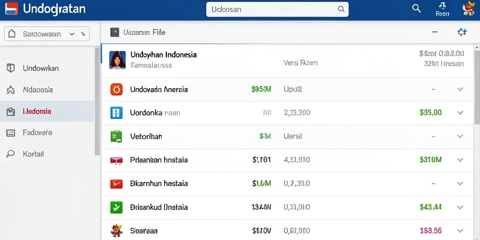Click the Ukeaaan File square icon
The height and width of the screenshot is (240, 480).
click(x=114, y=32)
